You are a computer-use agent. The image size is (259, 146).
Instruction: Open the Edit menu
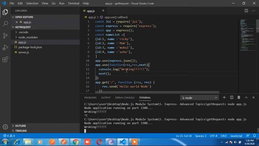point(20,3)
